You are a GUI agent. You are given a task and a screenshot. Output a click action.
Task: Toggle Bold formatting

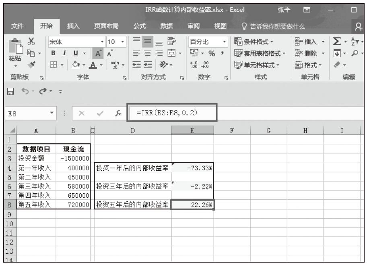pos(52,52)
